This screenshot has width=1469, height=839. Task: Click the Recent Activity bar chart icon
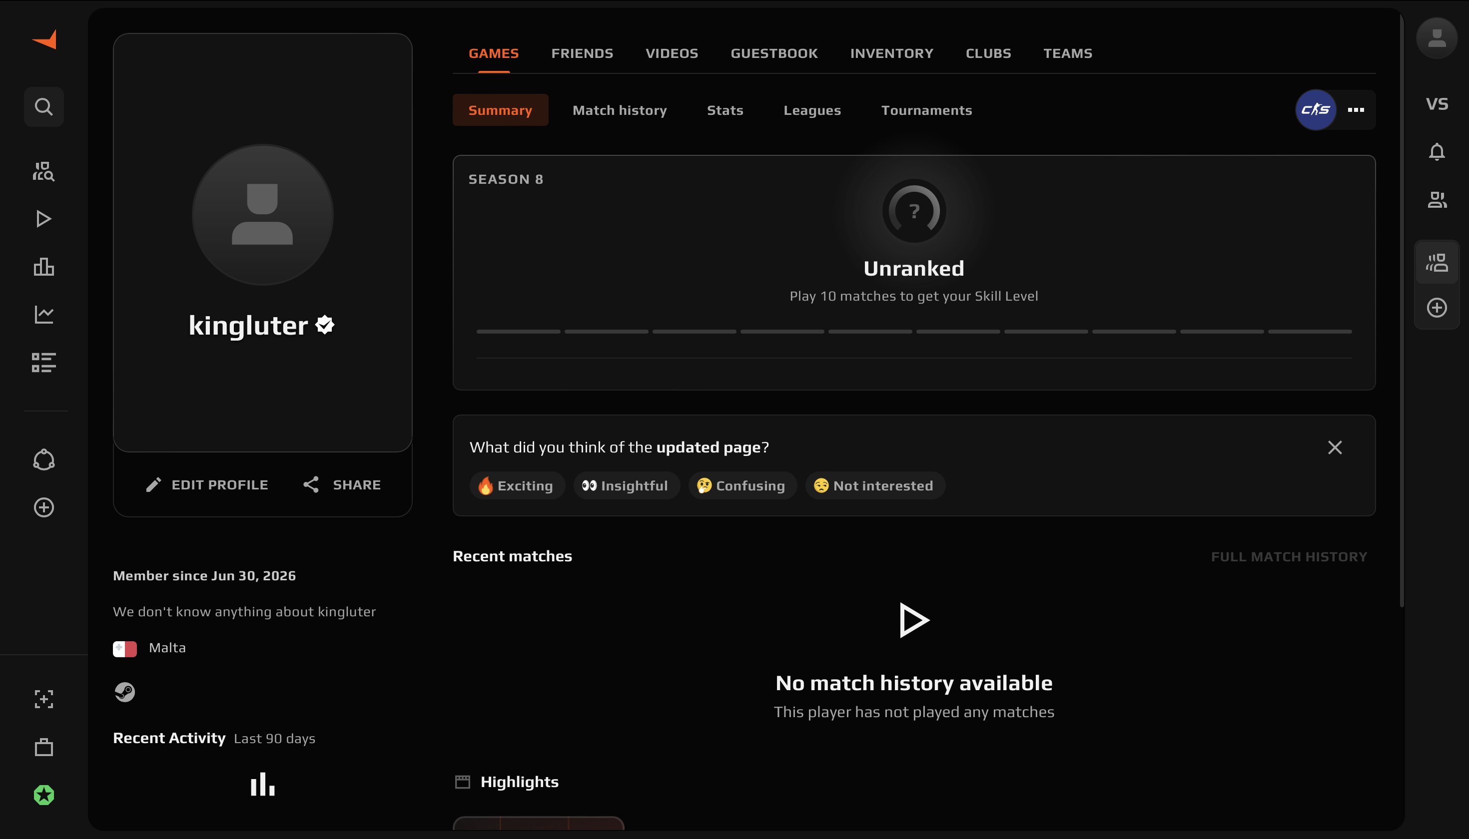[x=262, y=784]
